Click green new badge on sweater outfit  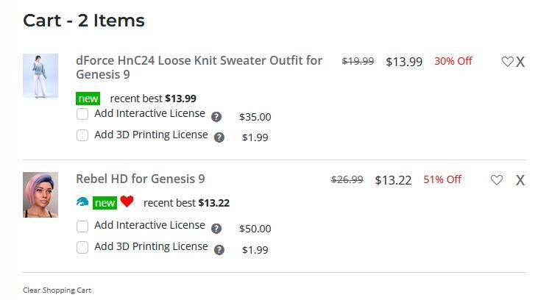point(88,99)
